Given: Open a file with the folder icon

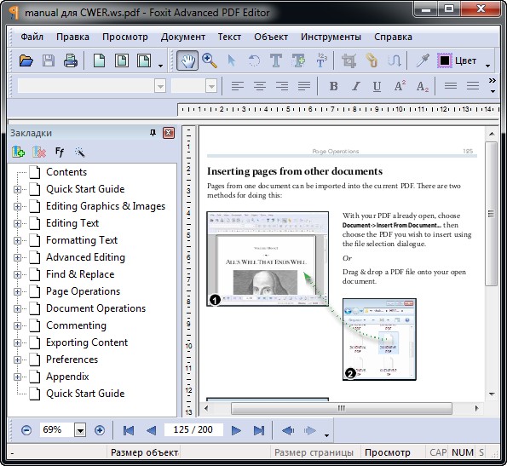Looking at the screenshot, I should click(x=26, y=60).
